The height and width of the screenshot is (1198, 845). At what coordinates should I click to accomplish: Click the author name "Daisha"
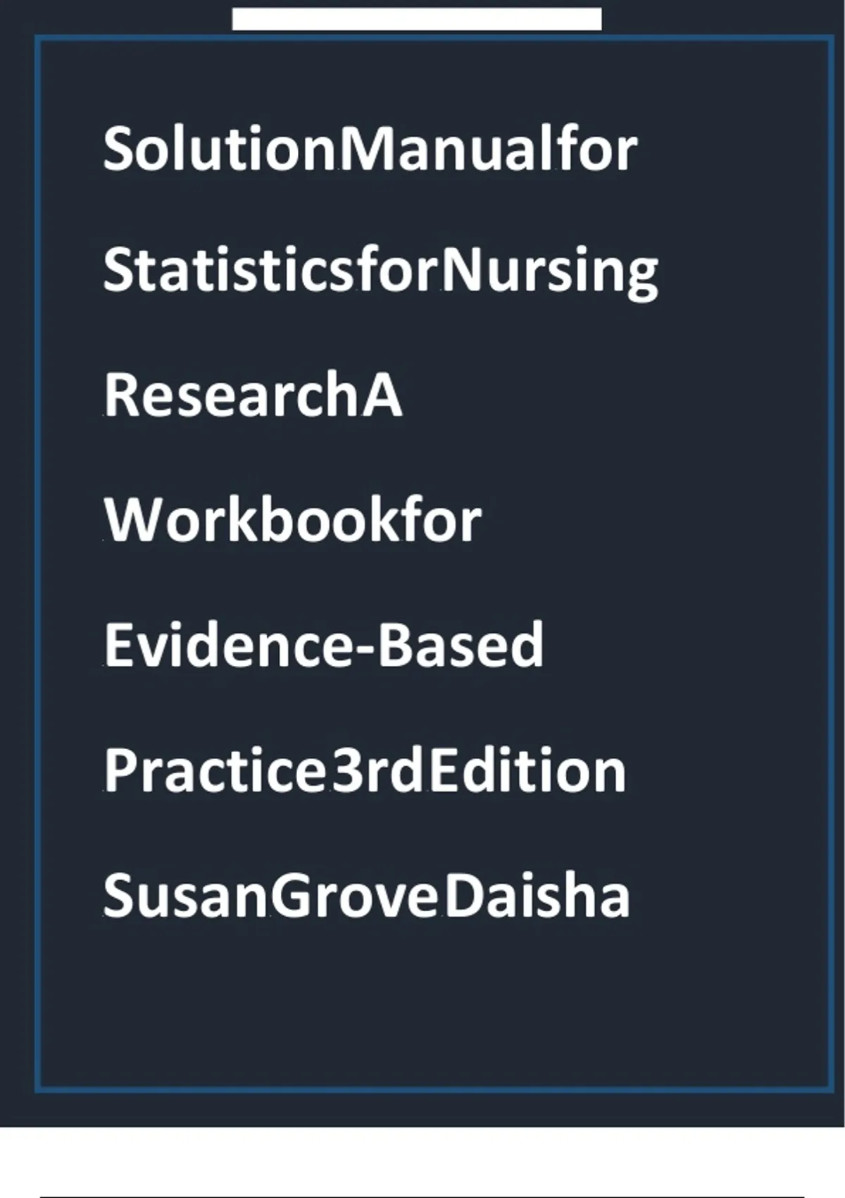point(537,896)
